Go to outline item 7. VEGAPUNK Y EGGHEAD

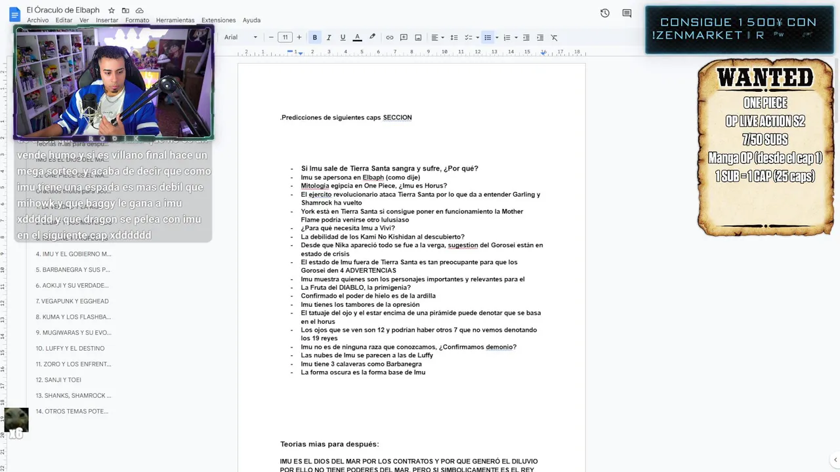click(x=72, y=301)
